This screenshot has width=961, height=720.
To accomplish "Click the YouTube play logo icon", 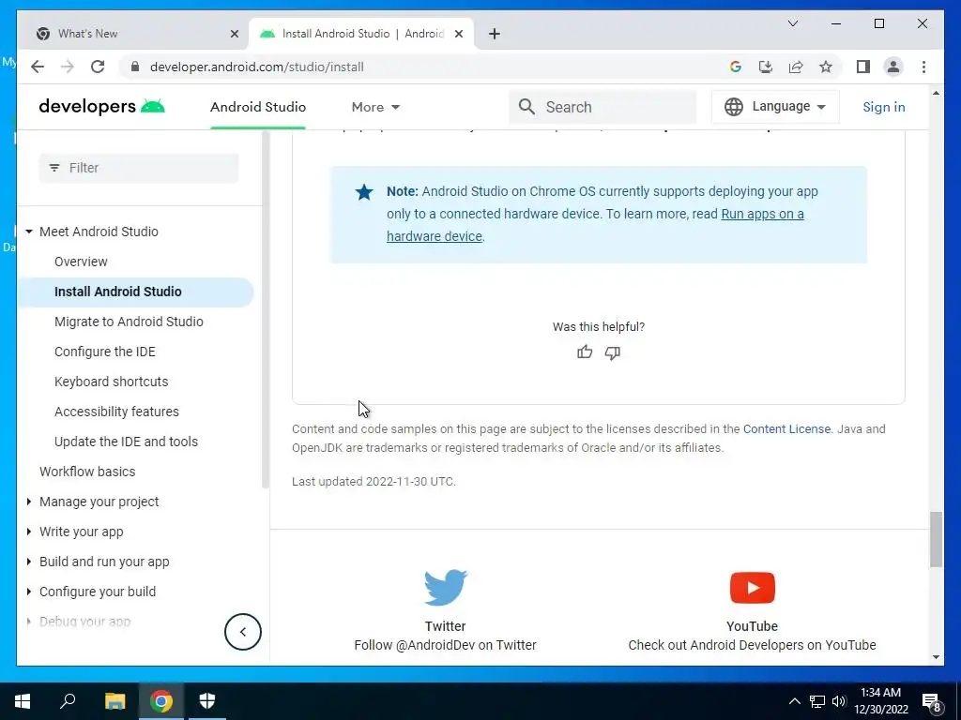I will (752, 588).
